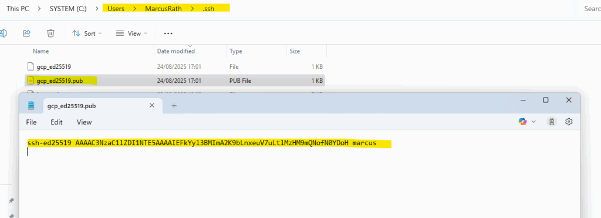Click the Notepad account icon beside settings
This screenshot has width=601, height=218.
pyautogui.click(x=552, y=122)
